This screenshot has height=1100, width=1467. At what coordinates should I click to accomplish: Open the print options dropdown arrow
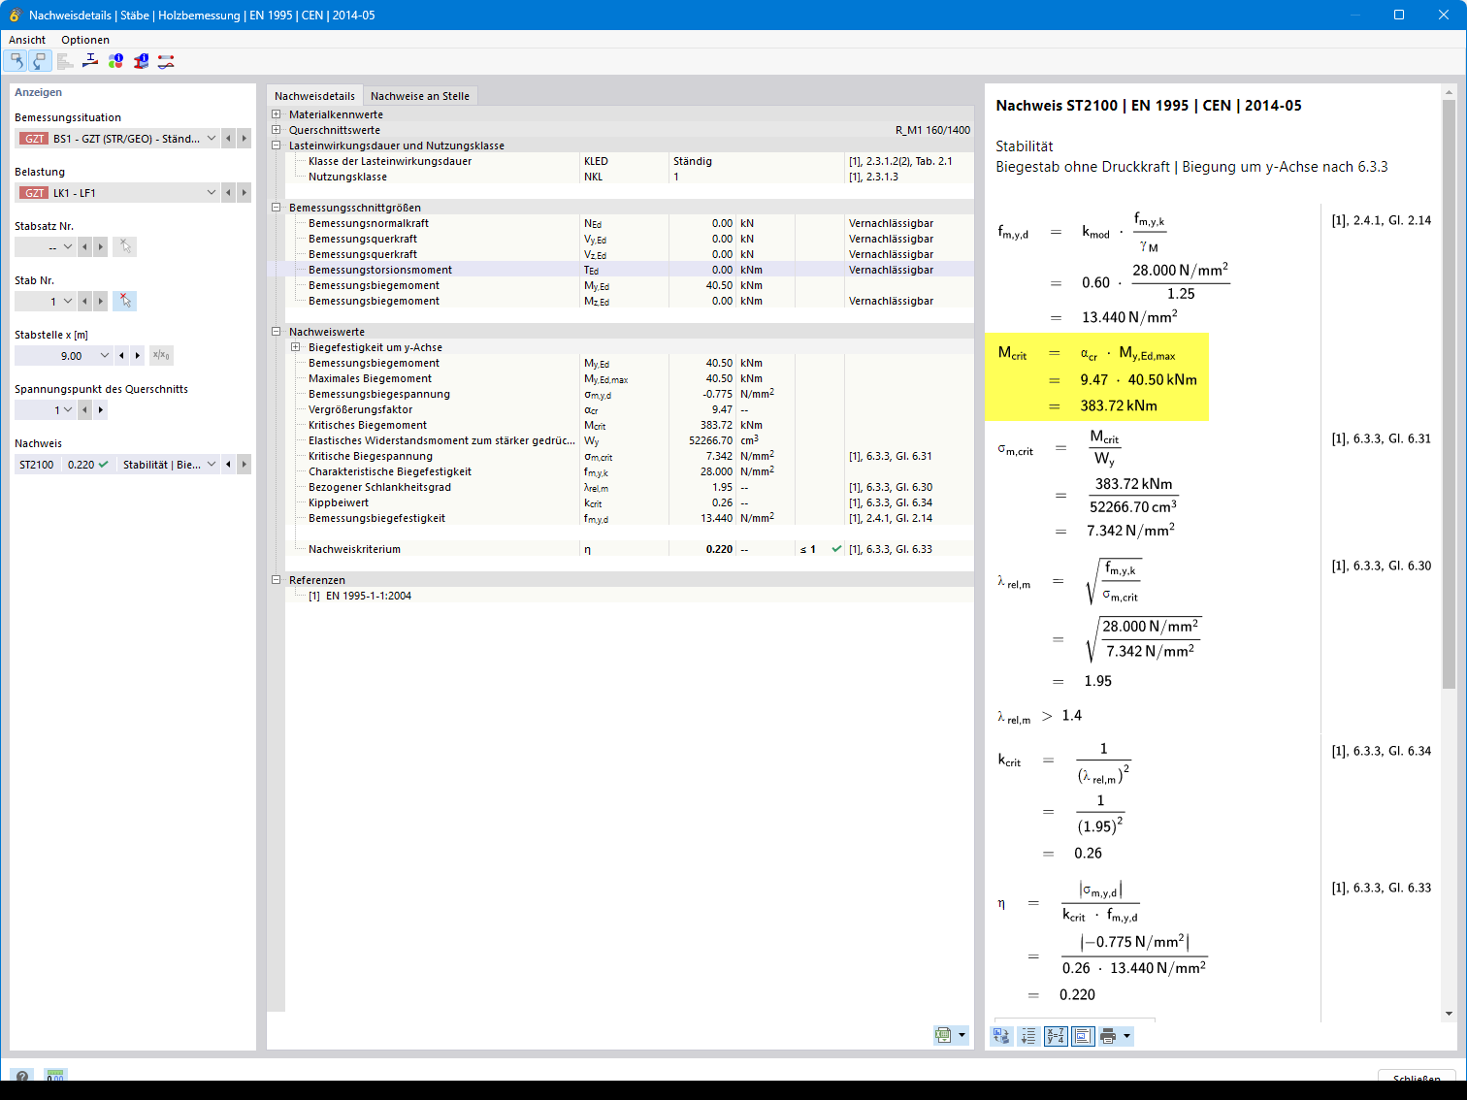pyautogui.click(x=1127, y=1036)
